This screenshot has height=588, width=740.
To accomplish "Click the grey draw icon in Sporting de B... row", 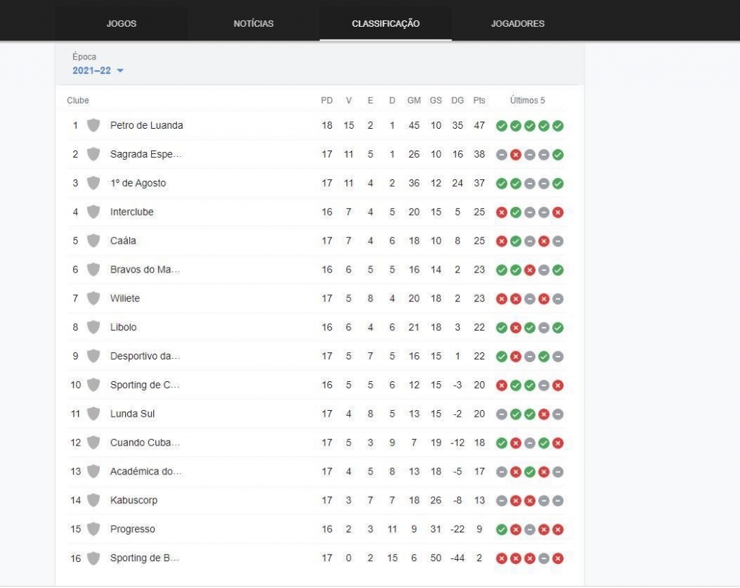I will (543, 559).
